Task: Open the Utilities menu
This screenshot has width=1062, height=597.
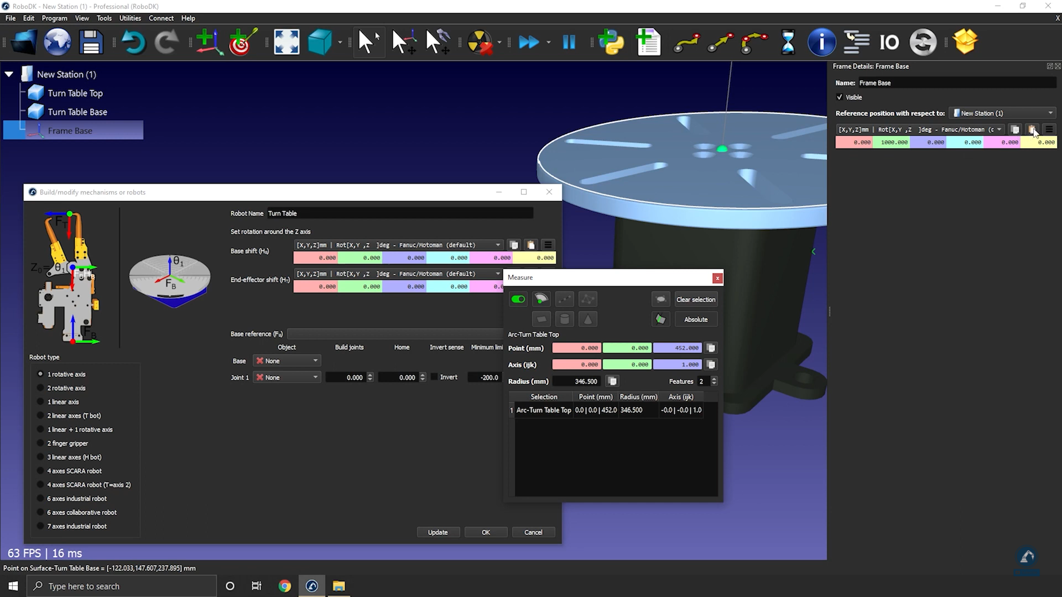Action: [130, 18]
